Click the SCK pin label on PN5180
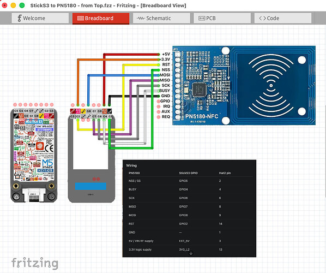 tap(166, 85)
